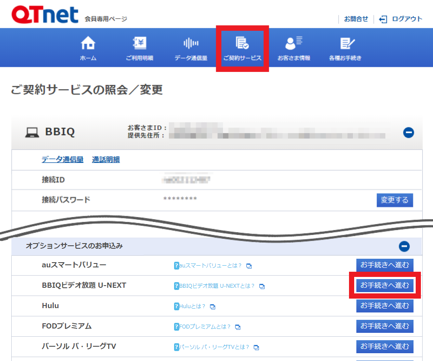The height and width of the screenshot is (361, 433).
Task: Click question mark icon beside Huluとは
Action: [x=176, y=306]
